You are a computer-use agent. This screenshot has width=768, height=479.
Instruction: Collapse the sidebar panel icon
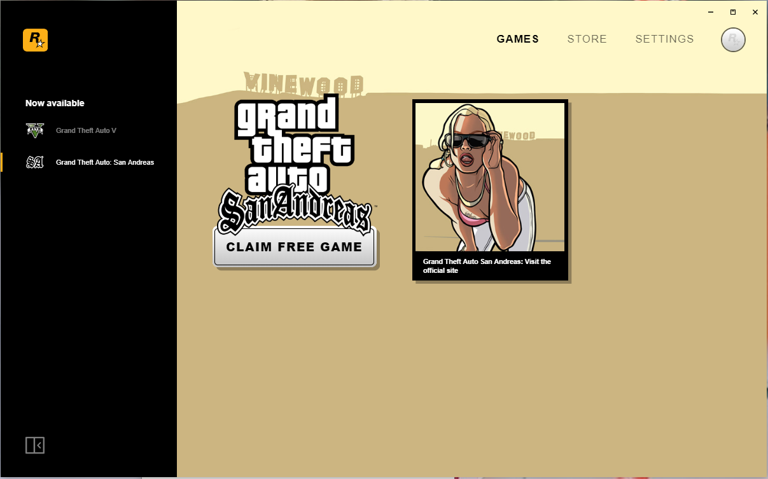click(35, 445)
